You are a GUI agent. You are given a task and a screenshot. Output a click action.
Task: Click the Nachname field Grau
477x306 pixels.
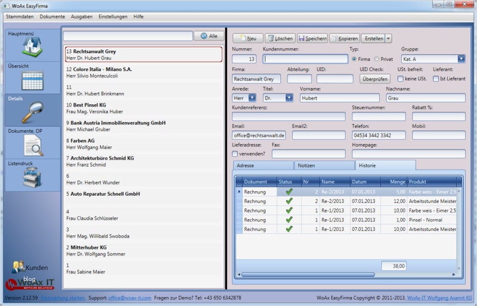point(426,98)
